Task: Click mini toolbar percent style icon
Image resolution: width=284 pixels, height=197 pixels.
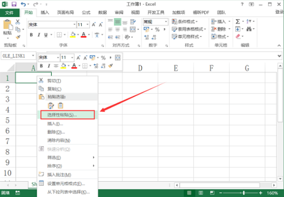Action: pos(103,58)
